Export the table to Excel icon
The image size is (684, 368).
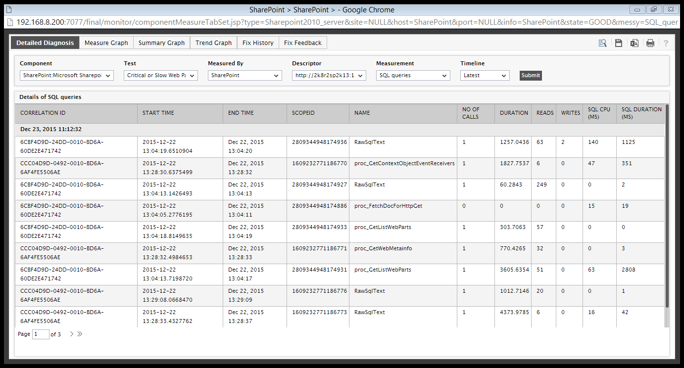coord(634,43)
